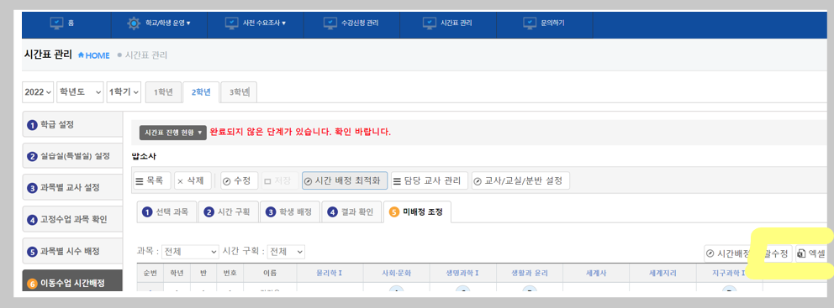This screenshot has height=308, width=834.
Task: Switch to the 2학년 tab
Action: (201, 91)
